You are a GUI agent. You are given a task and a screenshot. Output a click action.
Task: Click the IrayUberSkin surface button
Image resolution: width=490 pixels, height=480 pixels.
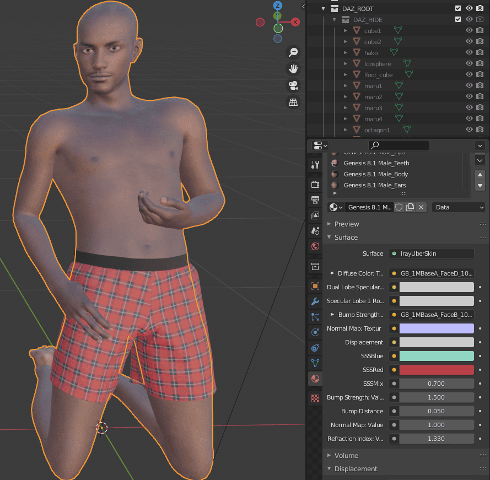click(432, 254)
